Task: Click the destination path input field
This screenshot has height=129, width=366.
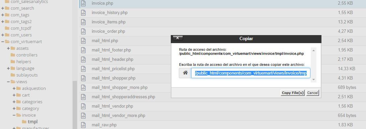Action: coord(251,73)
